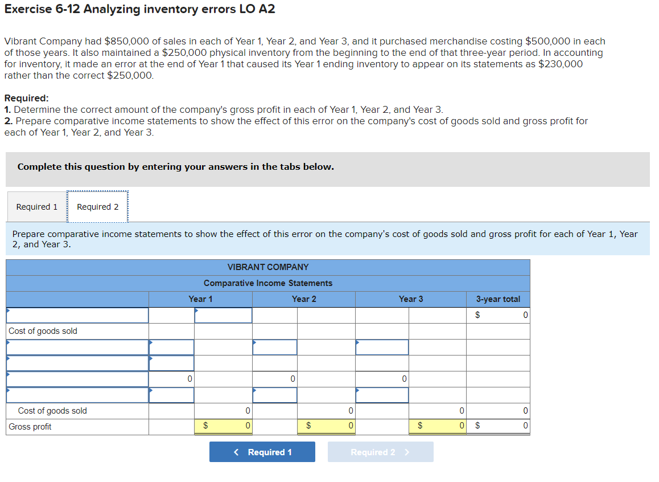Open the Year 1 dropdown in the first statement row

[223, 314]
